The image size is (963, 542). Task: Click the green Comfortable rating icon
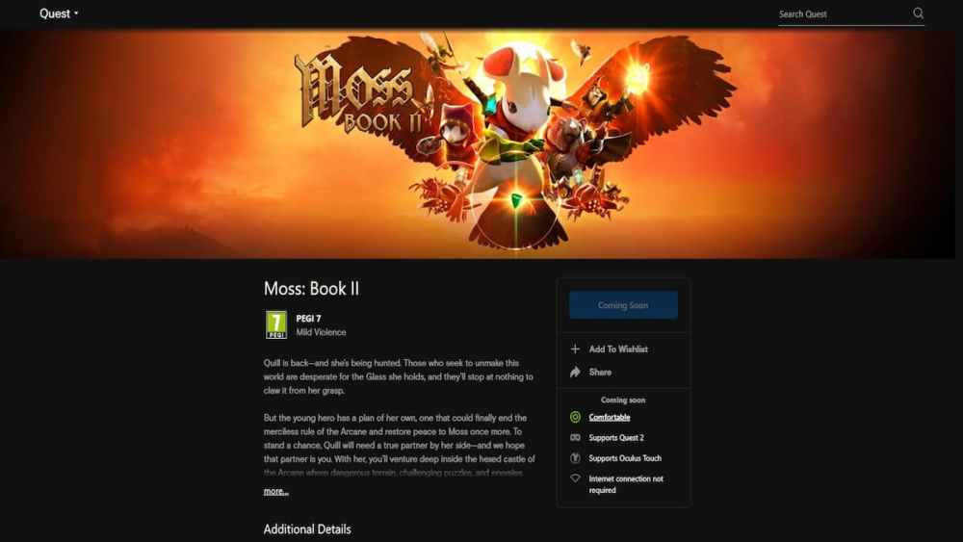pos(575,417)
